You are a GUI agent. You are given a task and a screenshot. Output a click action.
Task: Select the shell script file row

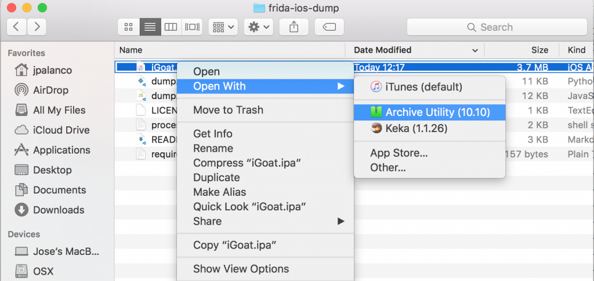[354, 125]
